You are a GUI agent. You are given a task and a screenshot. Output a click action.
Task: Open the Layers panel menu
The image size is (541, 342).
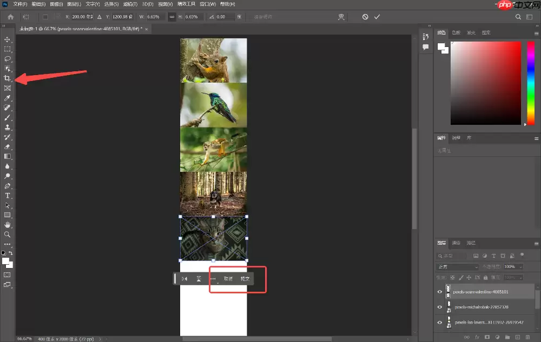point(536,244)
